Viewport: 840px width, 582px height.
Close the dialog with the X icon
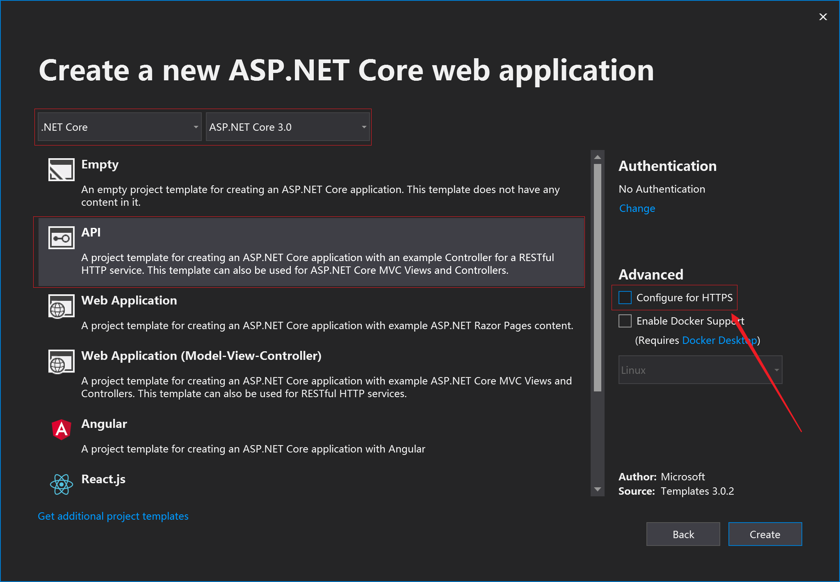(x=823, y=17)
